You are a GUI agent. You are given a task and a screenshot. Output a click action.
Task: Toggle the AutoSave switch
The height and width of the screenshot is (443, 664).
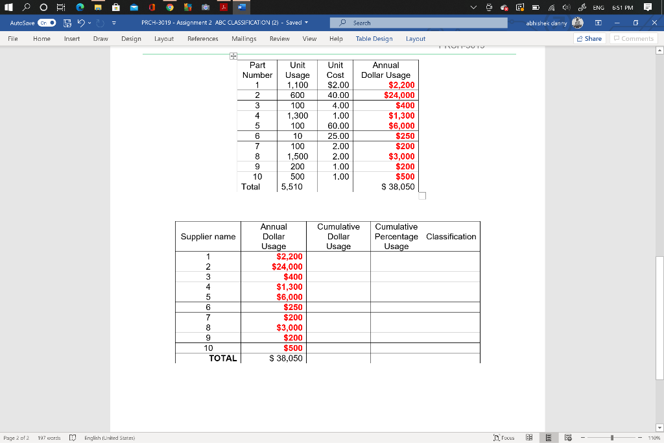[x=47, y=23]
